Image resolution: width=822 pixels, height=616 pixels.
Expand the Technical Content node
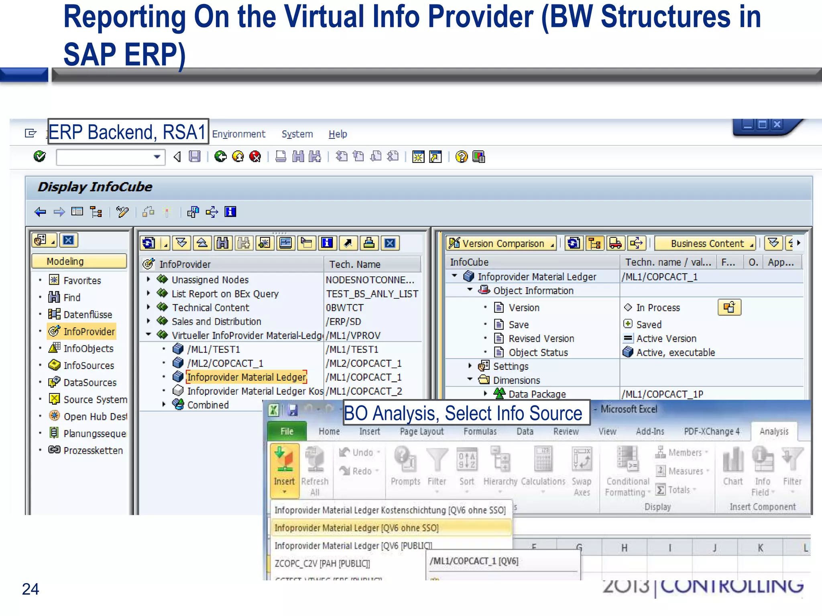pyautogui.click(x=149, y=307)
